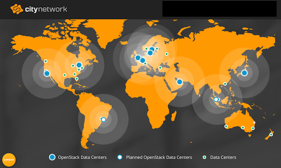Click the green data center marker in Russia
Screen dimensions: 281x168
[x=167, y=54]
